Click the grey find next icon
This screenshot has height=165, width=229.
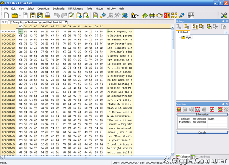(x=110, y=15)
